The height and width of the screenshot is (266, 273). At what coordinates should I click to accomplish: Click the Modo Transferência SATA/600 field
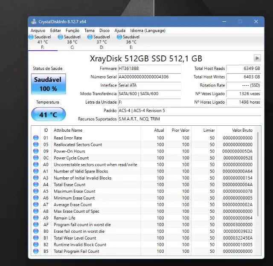(x=149, y=94)
